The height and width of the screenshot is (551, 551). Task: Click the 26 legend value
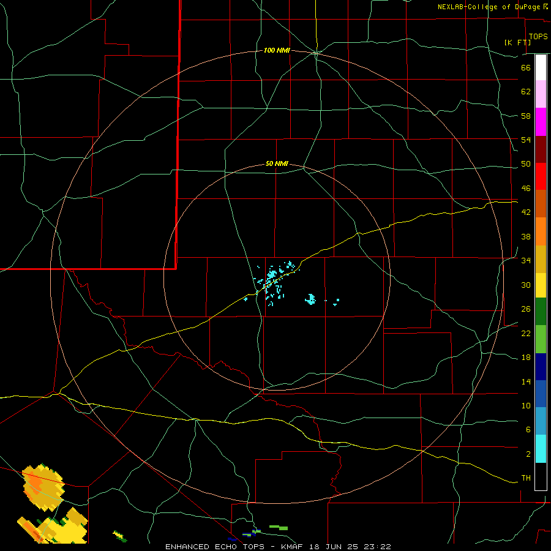point(526,309)
